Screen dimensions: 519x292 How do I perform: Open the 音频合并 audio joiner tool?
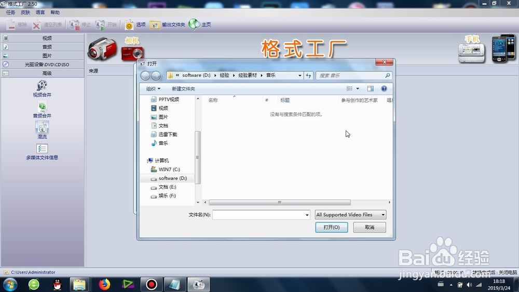pyautogui.click(x=42, y=110)
